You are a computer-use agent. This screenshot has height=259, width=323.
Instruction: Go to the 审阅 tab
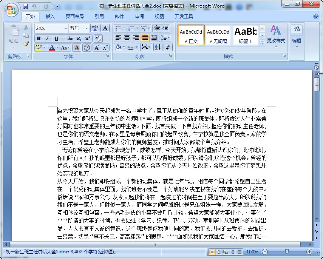(x=139, y=17)
